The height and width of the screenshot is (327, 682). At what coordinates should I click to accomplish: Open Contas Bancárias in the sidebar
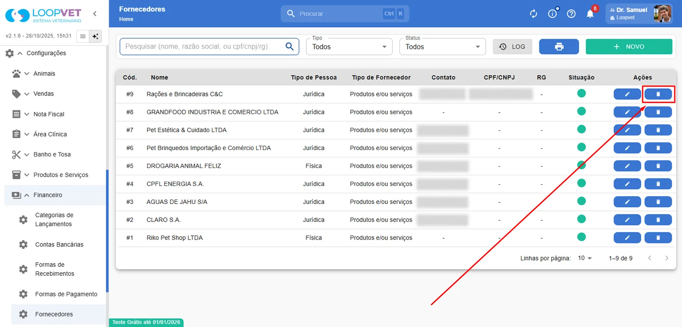point(59,244)
